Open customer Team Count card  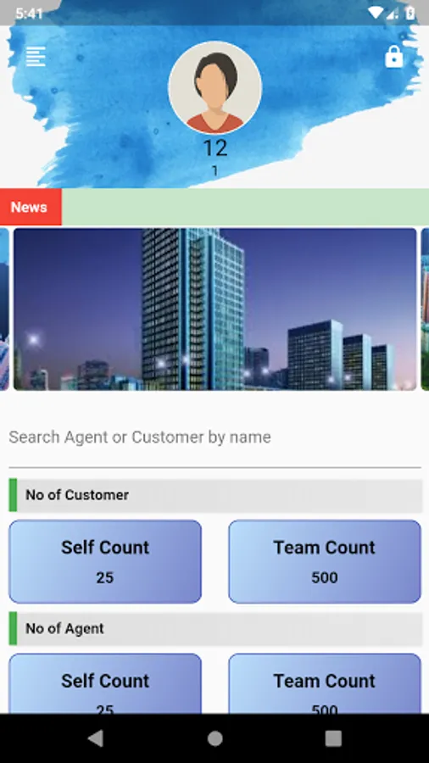(325, 561)
